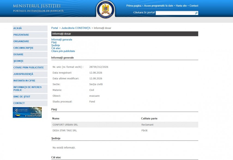Select ACASĂ in the sidebar menu
Screen dimensions: 233x160
pyautogui.click(x=30, y=28)
